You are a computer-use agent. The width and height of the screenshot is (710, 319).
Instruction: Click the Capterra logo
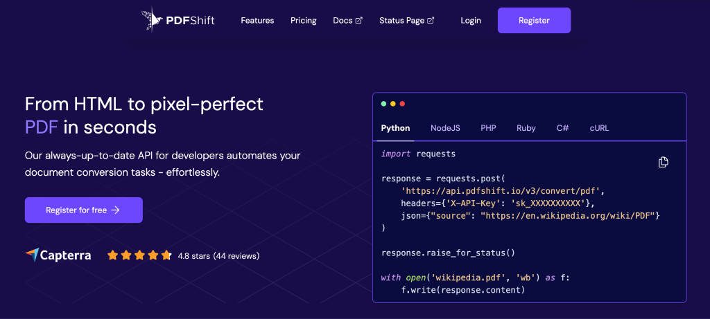click(x=58, y=255)
